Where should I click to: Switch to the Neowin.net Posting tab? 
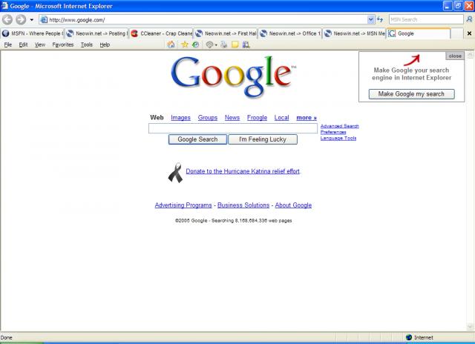[97, 33]
